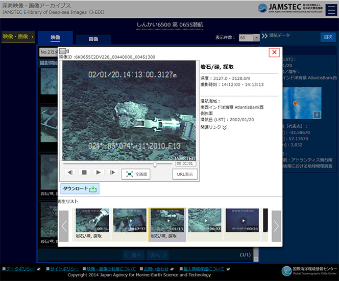Show the video URL with URL表示 button

(185, 174)
